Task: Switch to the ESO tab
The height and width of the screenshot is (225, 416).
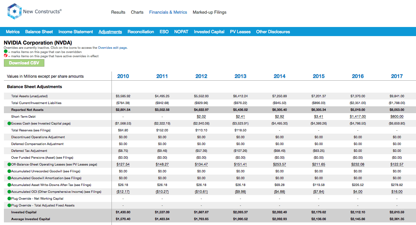Action: pos(164,32)
